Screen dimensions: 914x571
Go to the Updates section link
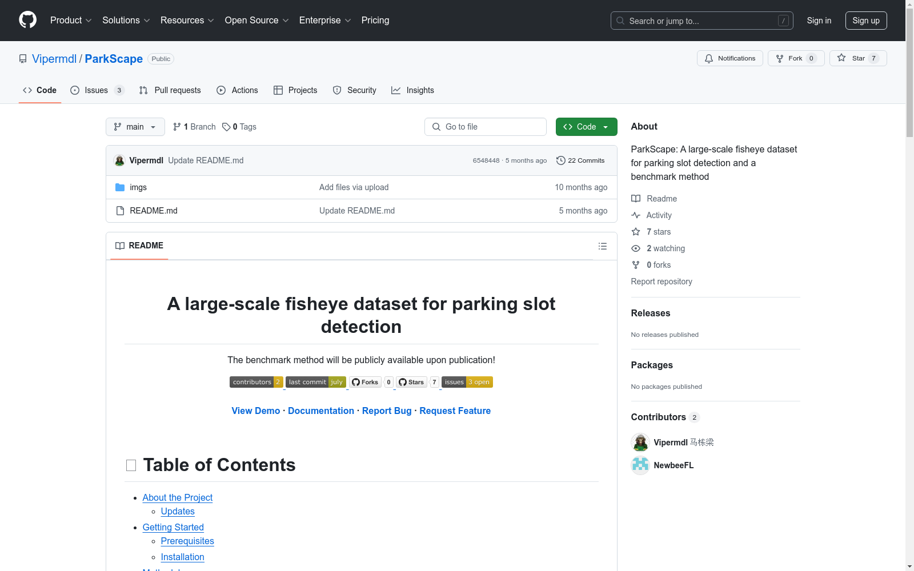tap(178, 512)
